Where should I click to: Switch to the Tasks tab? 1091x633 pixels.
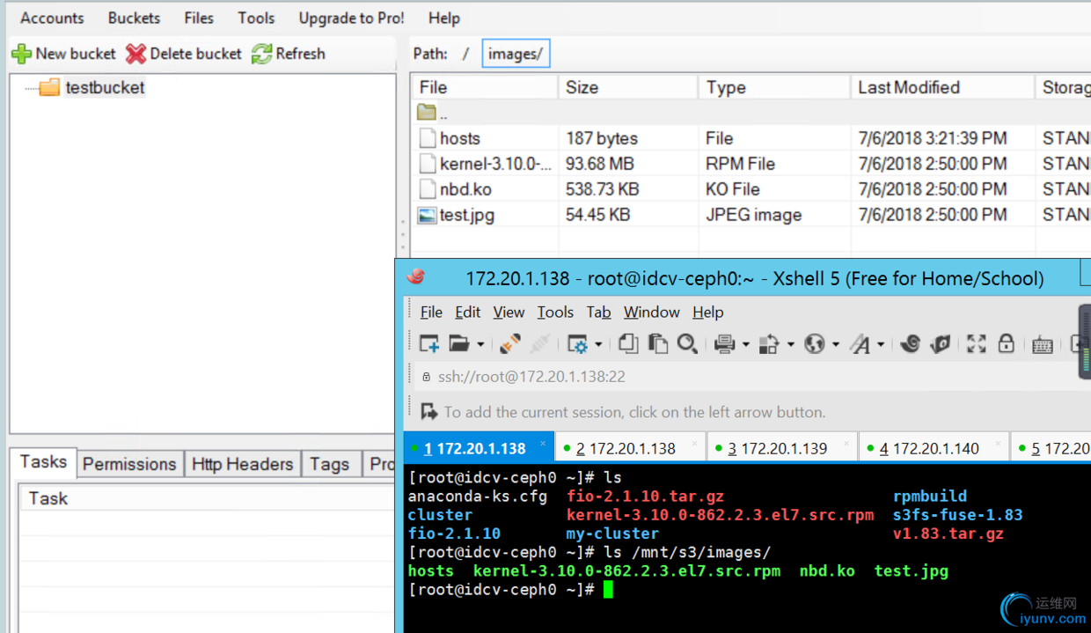click(x=43, y=462)
